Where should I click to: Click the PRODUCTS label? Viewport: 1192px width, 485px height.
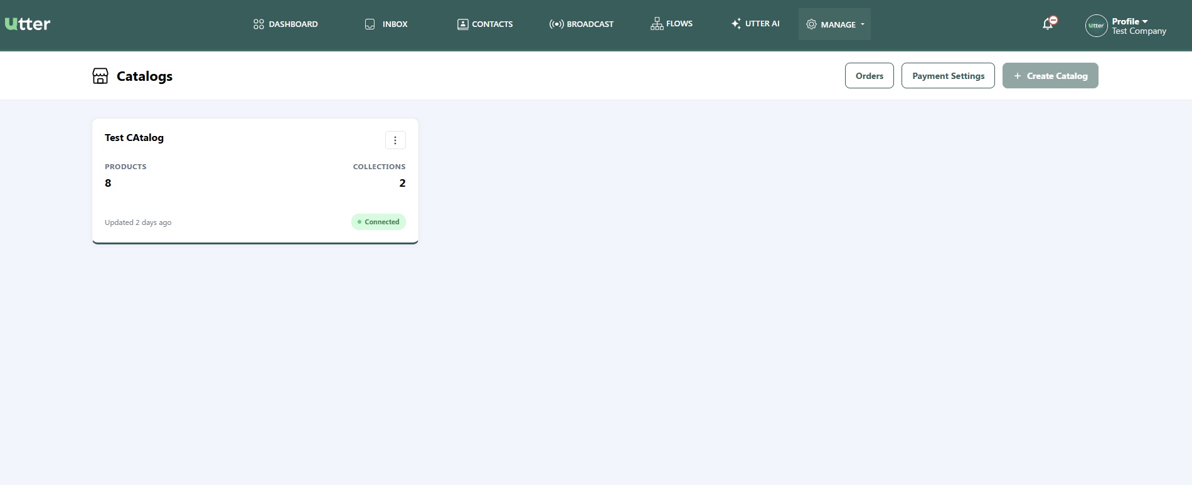(x=125, y=167)
